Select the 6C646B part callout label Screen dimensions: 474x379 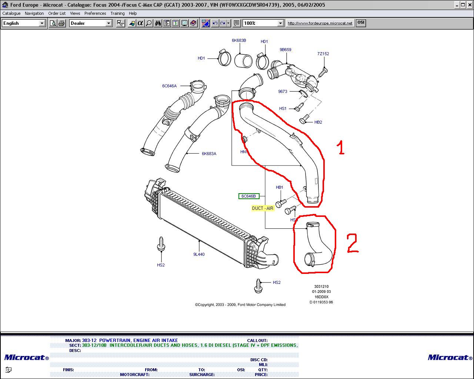[248, 196]
